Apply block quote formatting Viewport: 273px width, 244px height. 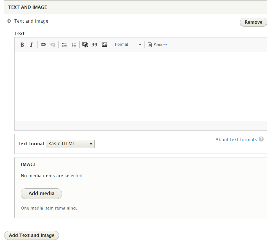click(95, 45)
